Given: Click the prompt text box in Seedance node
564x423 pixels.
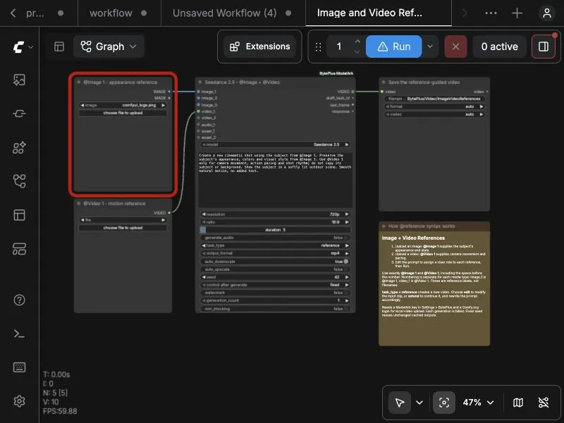Looking at the screenshot, I should (x=275, y=180).
